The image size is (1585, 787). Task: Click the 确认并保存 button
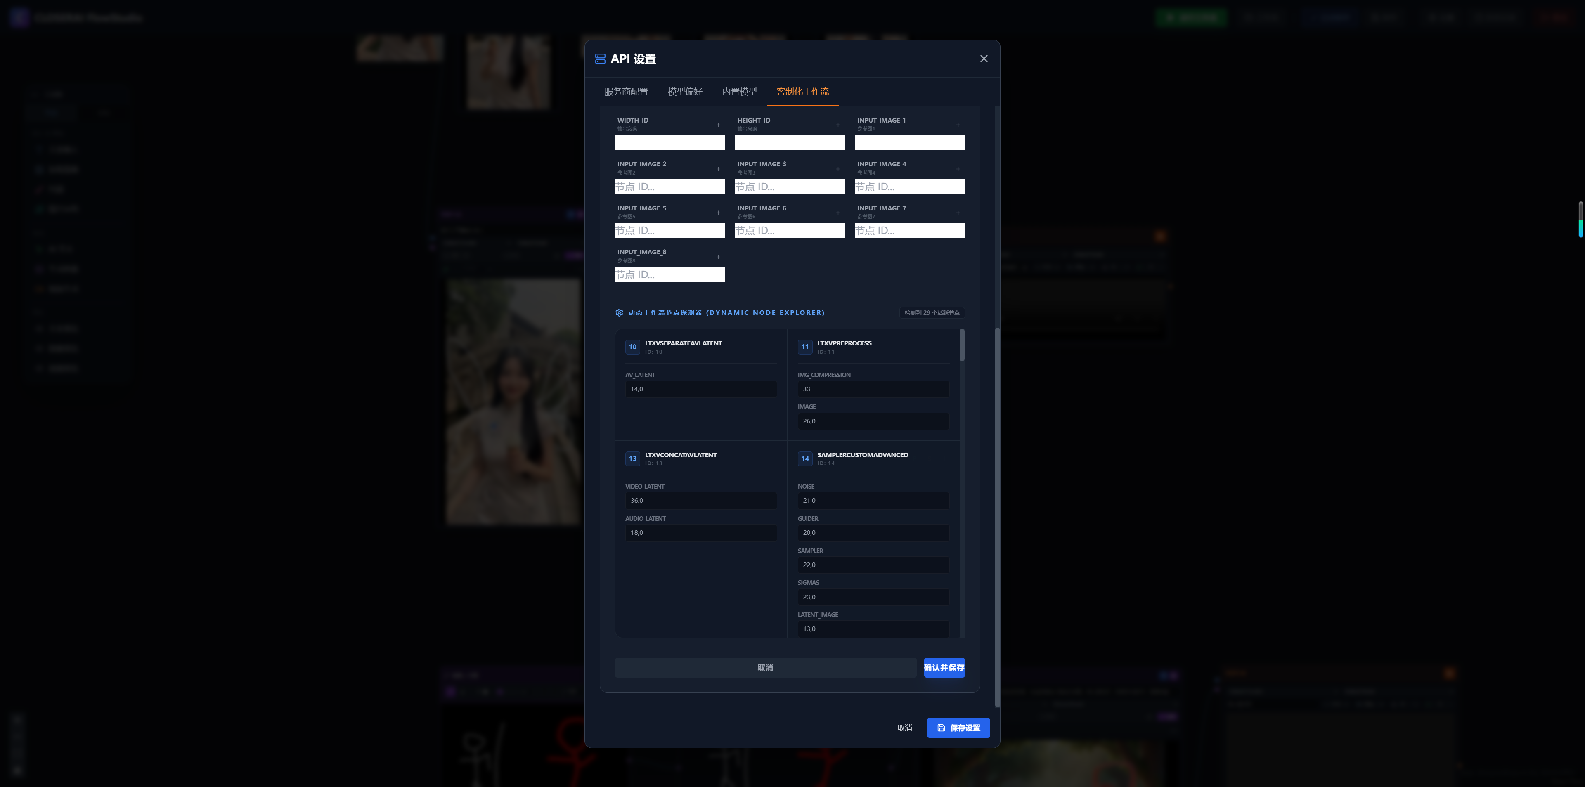click(944, 668)
